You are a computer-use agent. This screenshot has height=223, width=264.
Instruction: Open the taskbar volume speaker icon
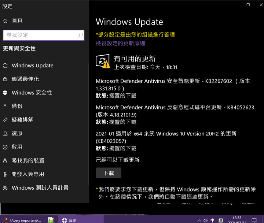click(206, 220)
